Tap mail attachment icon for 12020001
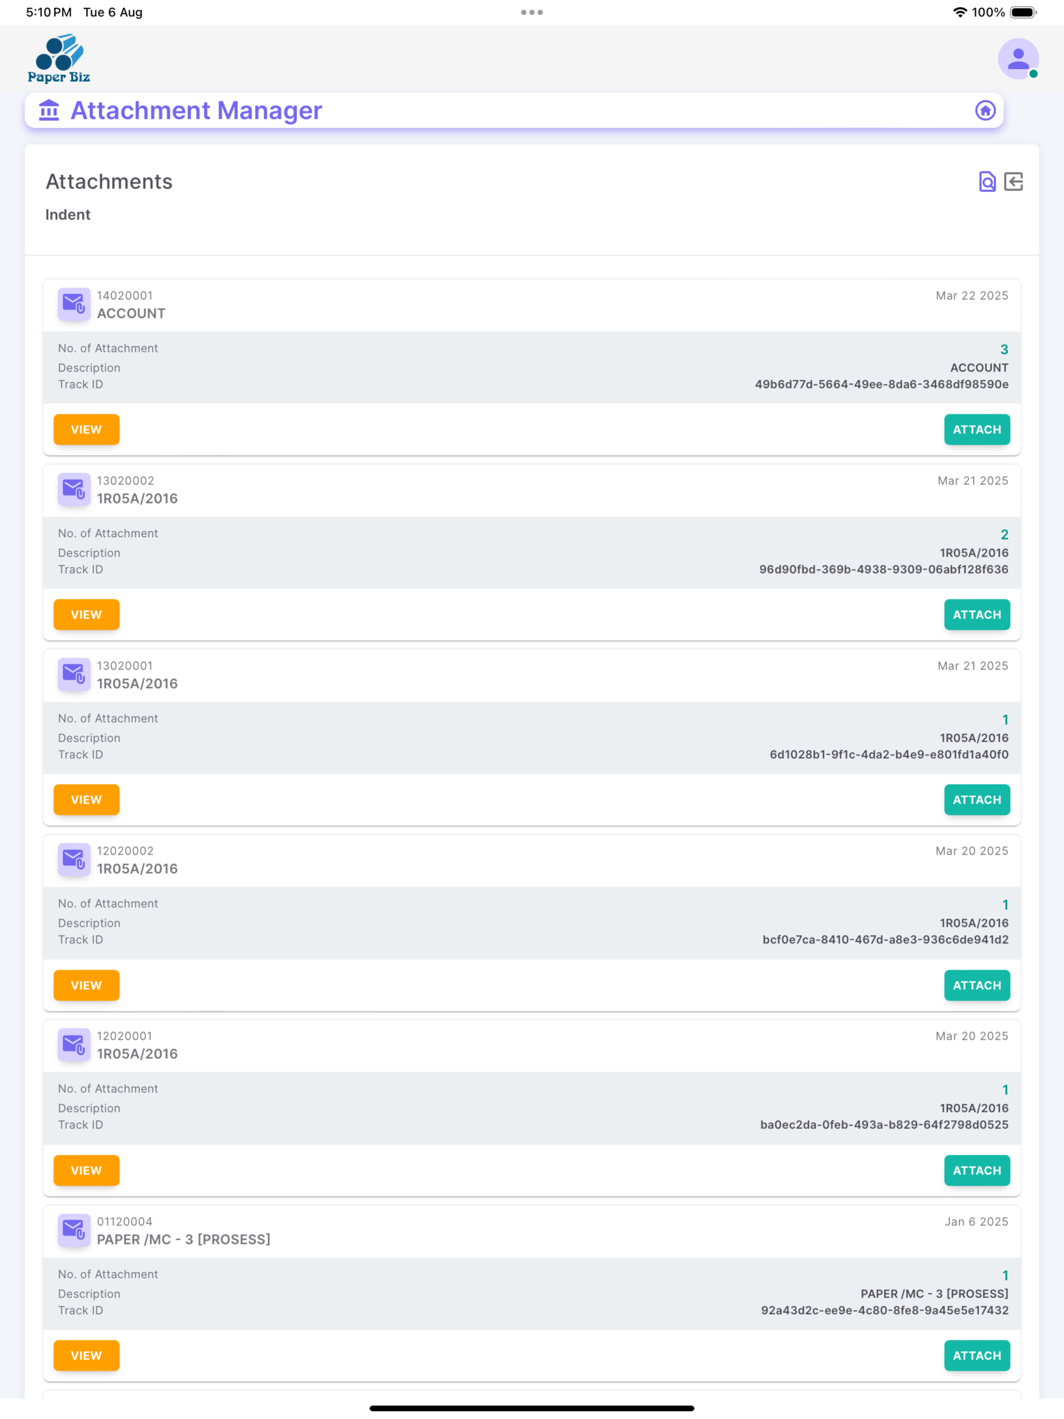1064x1419 pixels. click(74, 1045)
